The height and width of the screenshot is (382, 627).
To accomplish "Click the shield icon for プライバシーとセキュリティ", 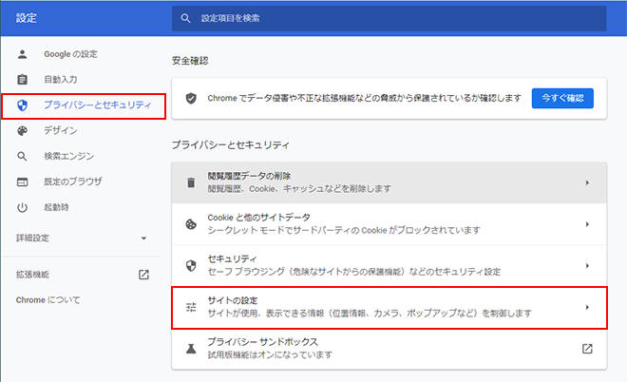I will [x=23, y=105].
